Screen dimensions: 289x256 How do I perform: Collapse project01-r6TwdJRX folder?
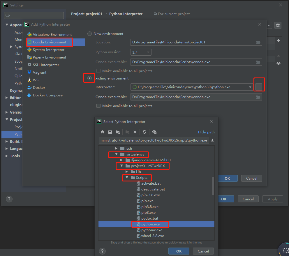122,166
